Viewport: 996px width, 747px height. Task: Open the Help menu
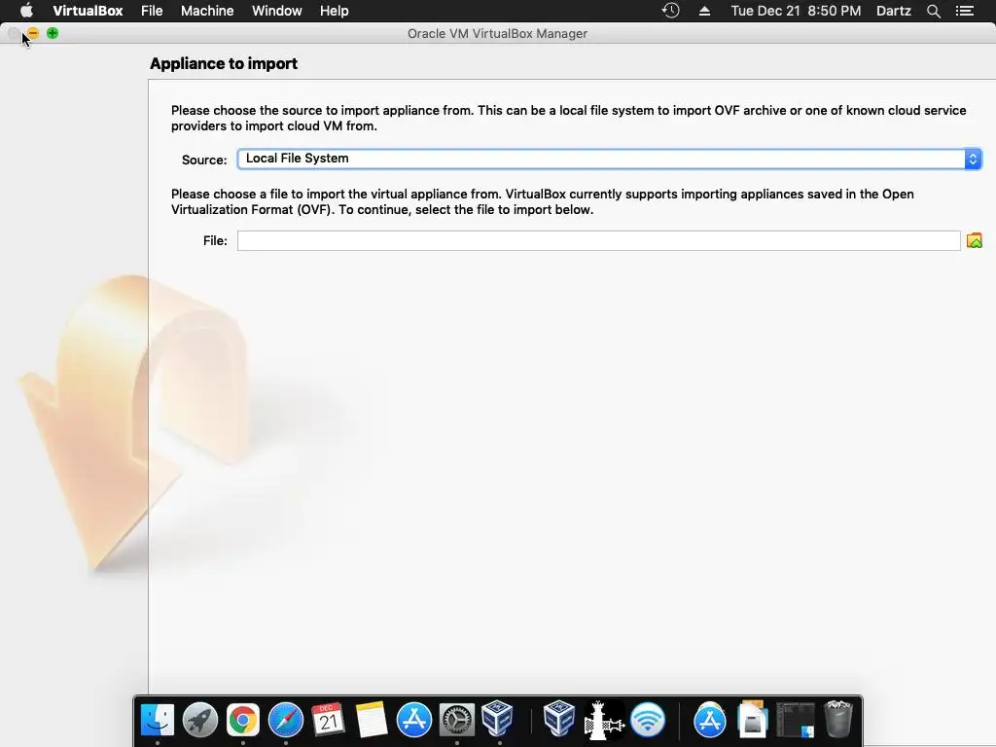335,11
